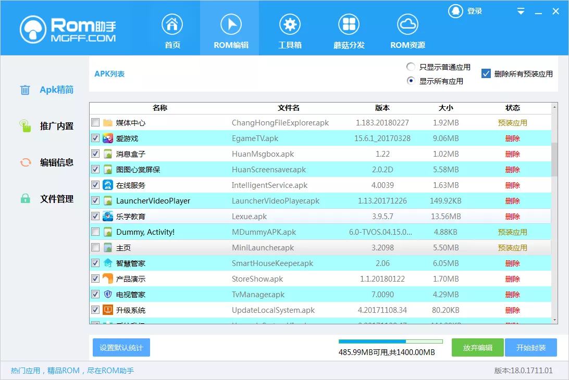Select the Apk精简 trash icon in sidebar
The width and height of the screenshot is (569, 380).
click(x=24, y=90)
